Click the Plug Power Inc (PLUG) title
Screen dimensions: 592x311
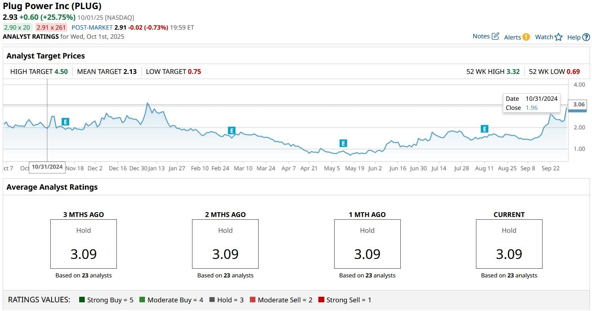[52, 6]
